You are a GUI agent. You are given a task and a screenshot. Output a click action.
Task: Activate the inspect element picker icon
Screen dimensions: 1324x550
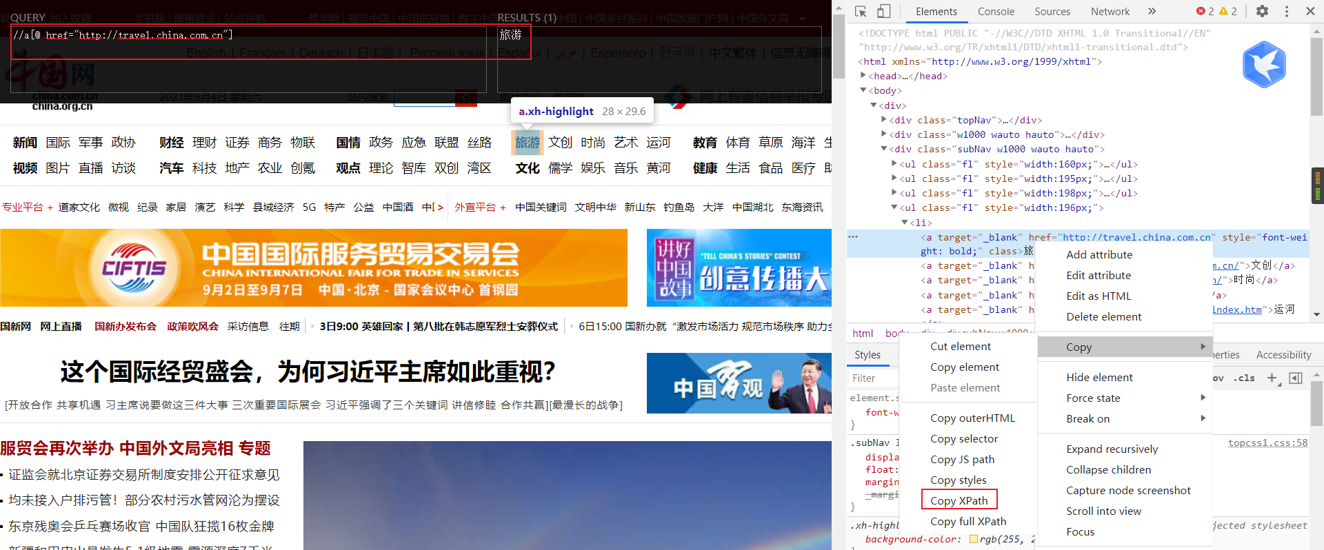pyautogui.click(x=861, y=11)
